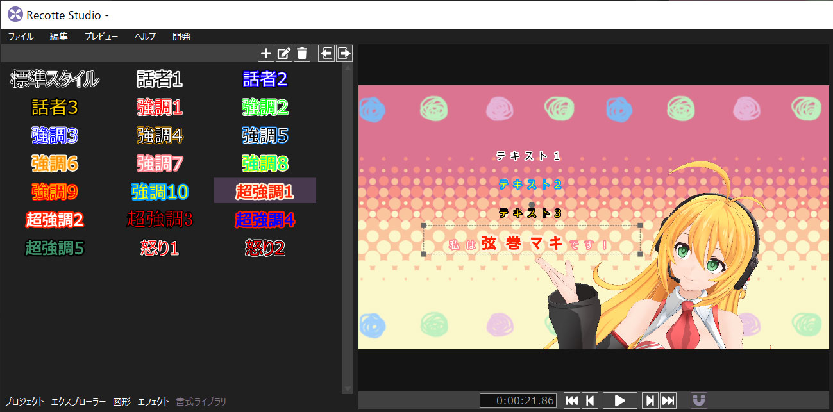Select the 話者3 text style
Viewport: 833px width, 412px height.
click(x=55, y=107)
